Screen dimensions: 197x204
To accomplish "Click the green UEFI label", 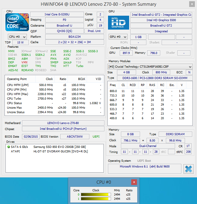I will (96, 137).
